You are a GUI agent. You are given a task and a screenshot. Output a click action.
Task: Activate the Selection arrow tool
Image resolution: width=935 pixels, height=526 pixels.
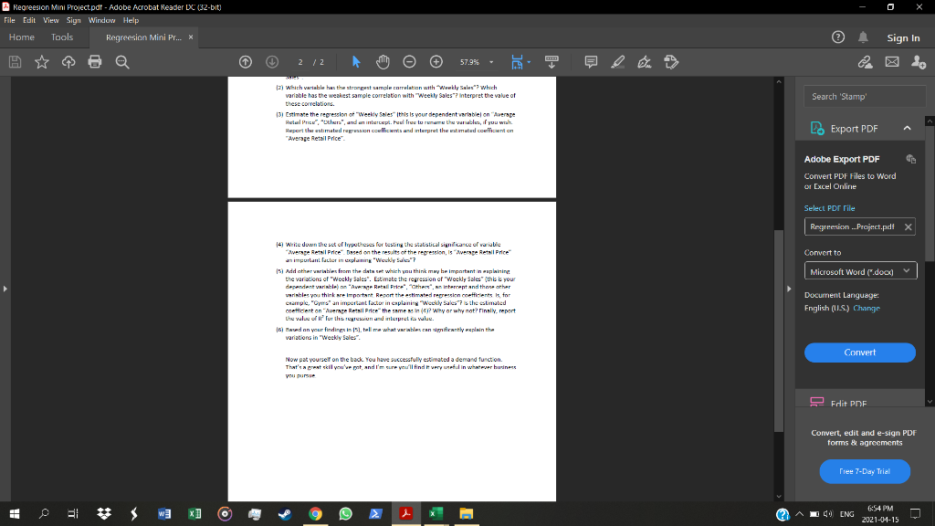[x=356, y=62]
